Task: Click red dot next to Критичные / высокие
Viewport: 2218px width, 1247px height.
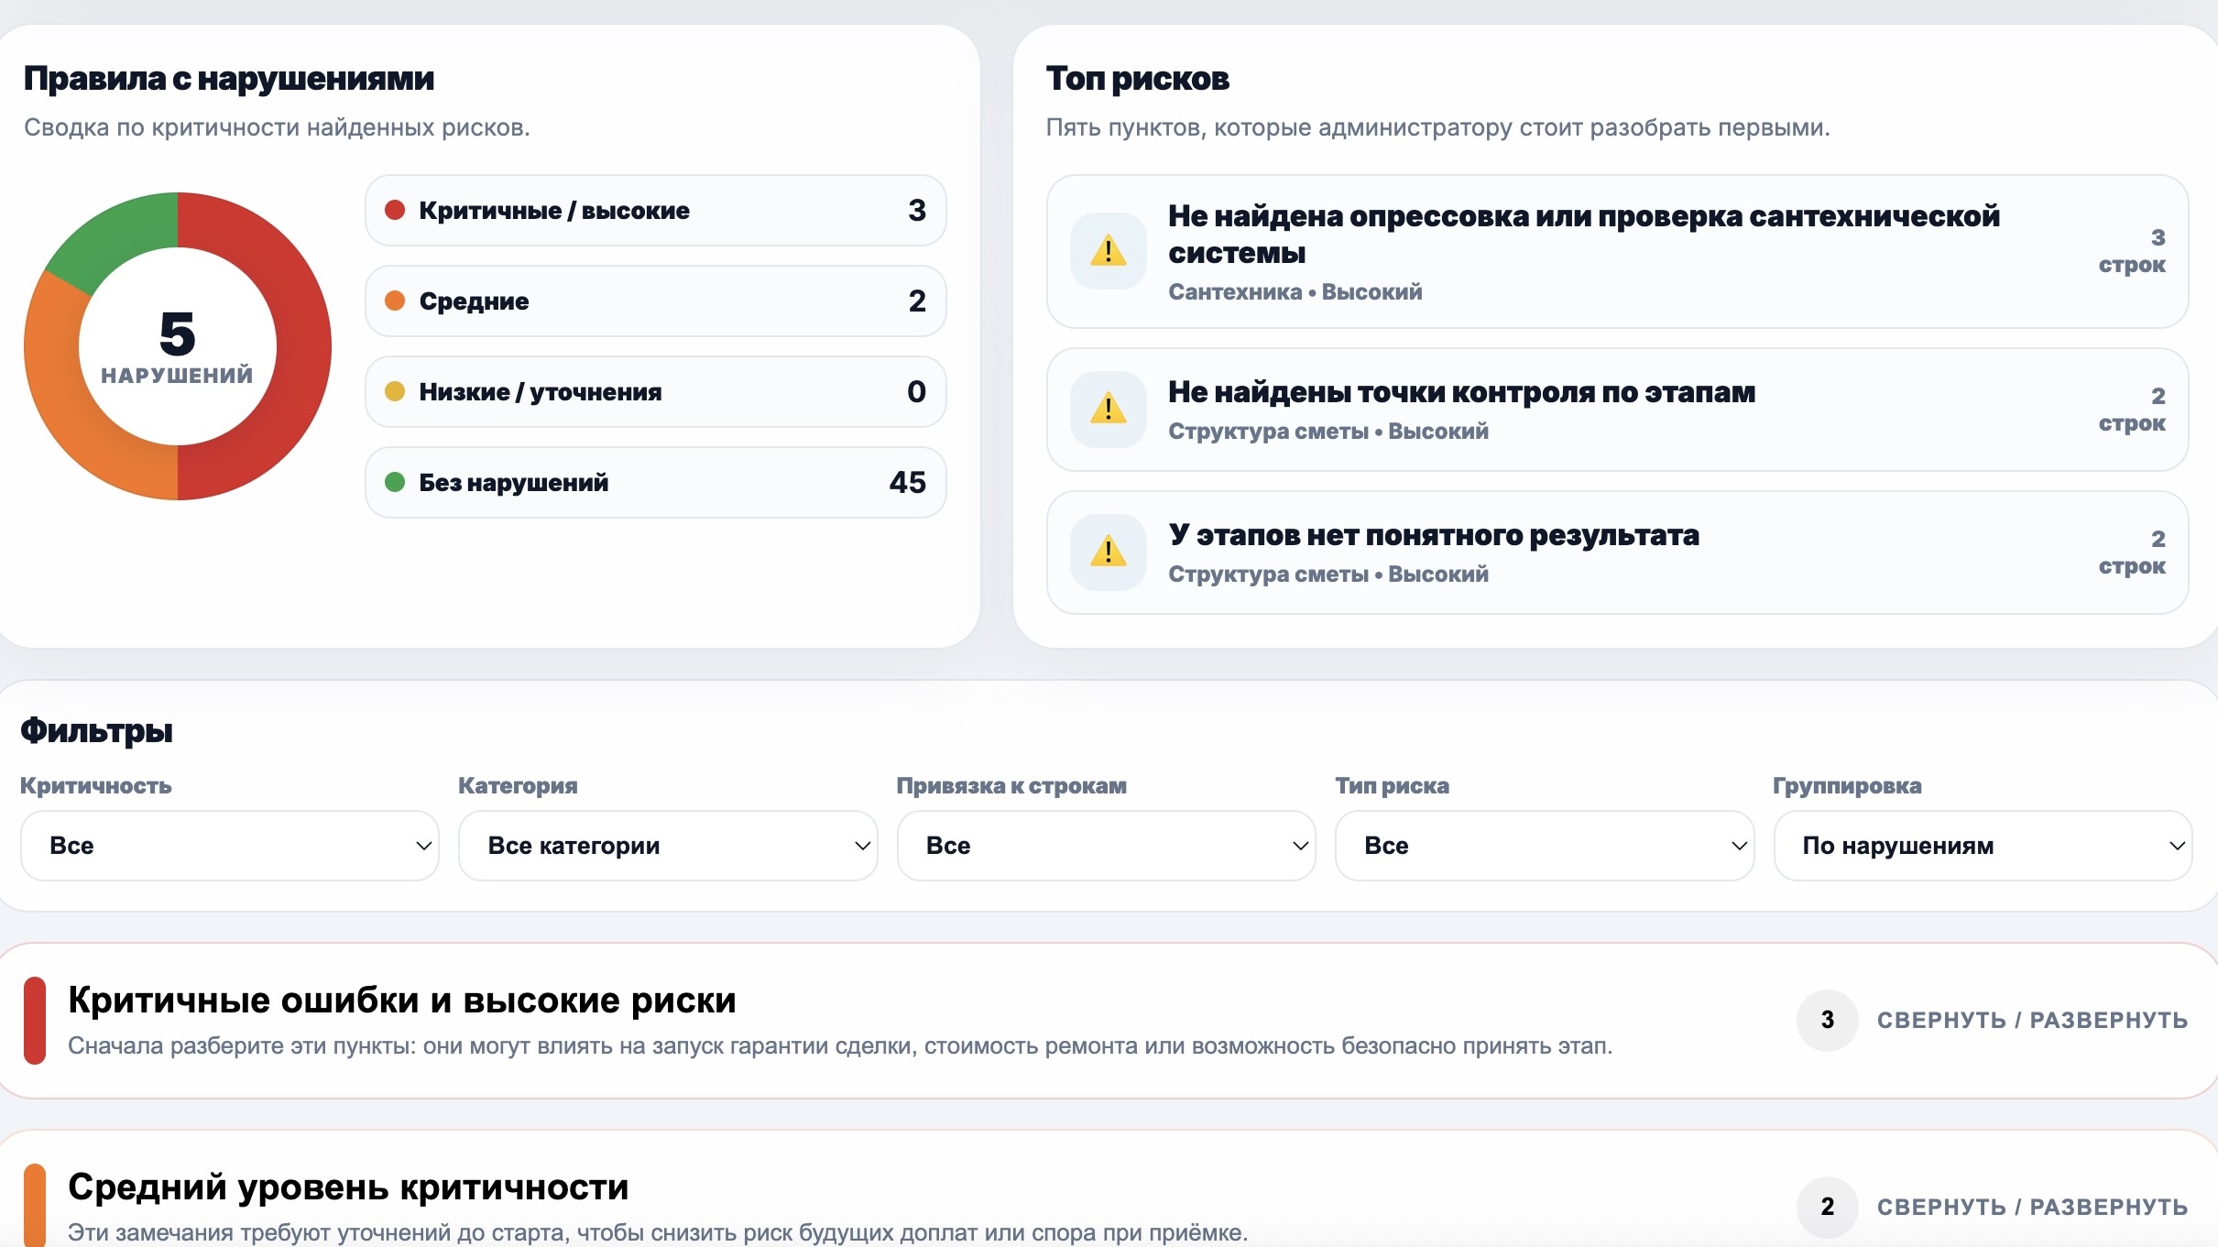Action: 395,210
